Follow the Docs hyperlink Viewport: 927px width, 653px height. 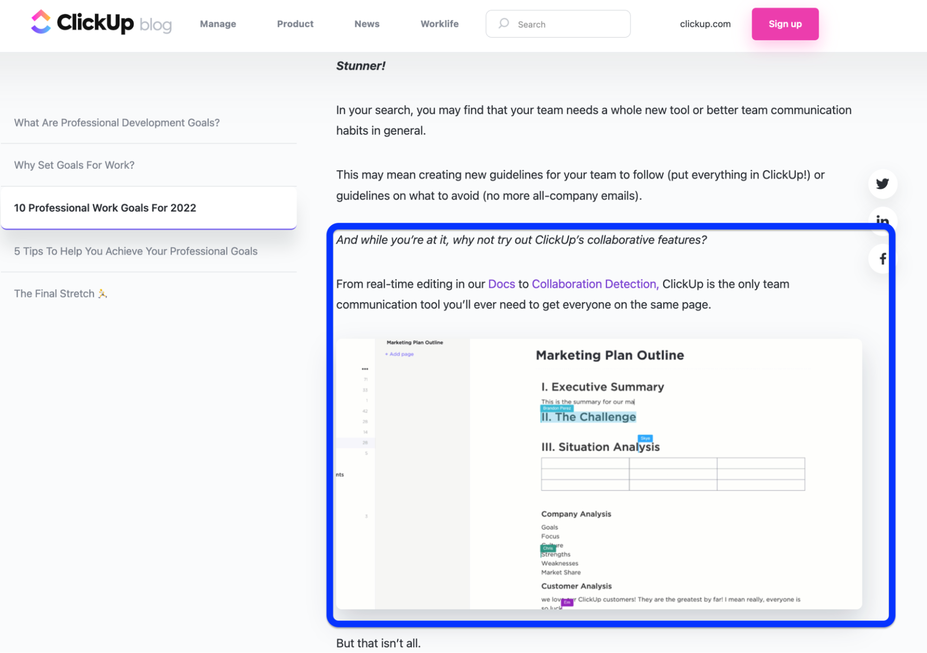[x=501, y=284]
